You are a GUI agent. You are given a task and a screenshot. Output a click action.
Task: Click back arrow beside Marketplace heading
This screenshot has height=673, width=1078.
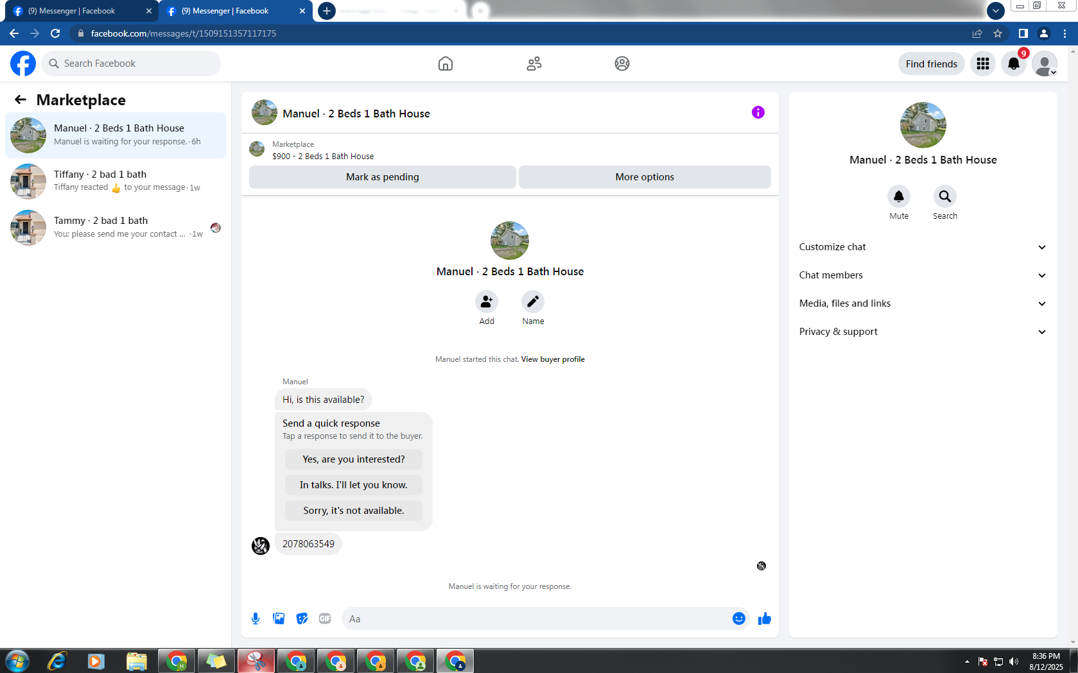coord(21,99)
